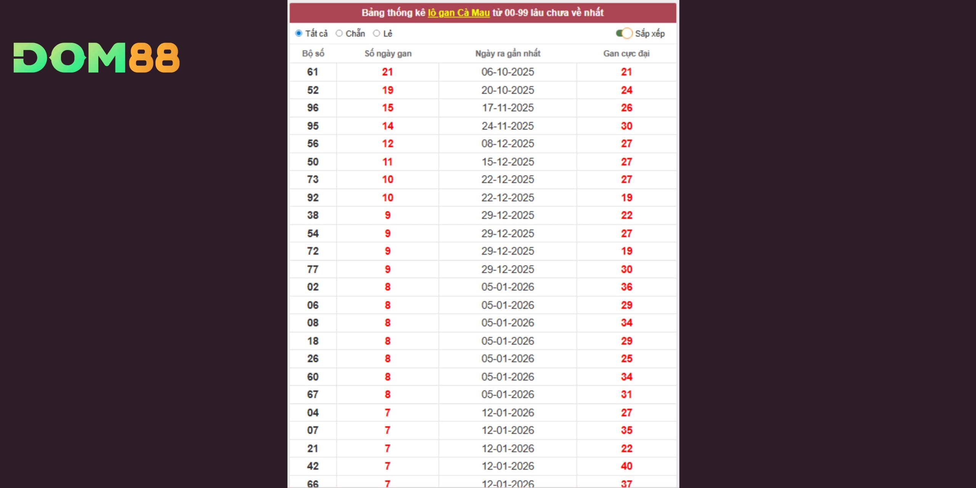976x488 pixels.
Task: Click date 20-10-2025 cell
Action: (x=507, y=90)
